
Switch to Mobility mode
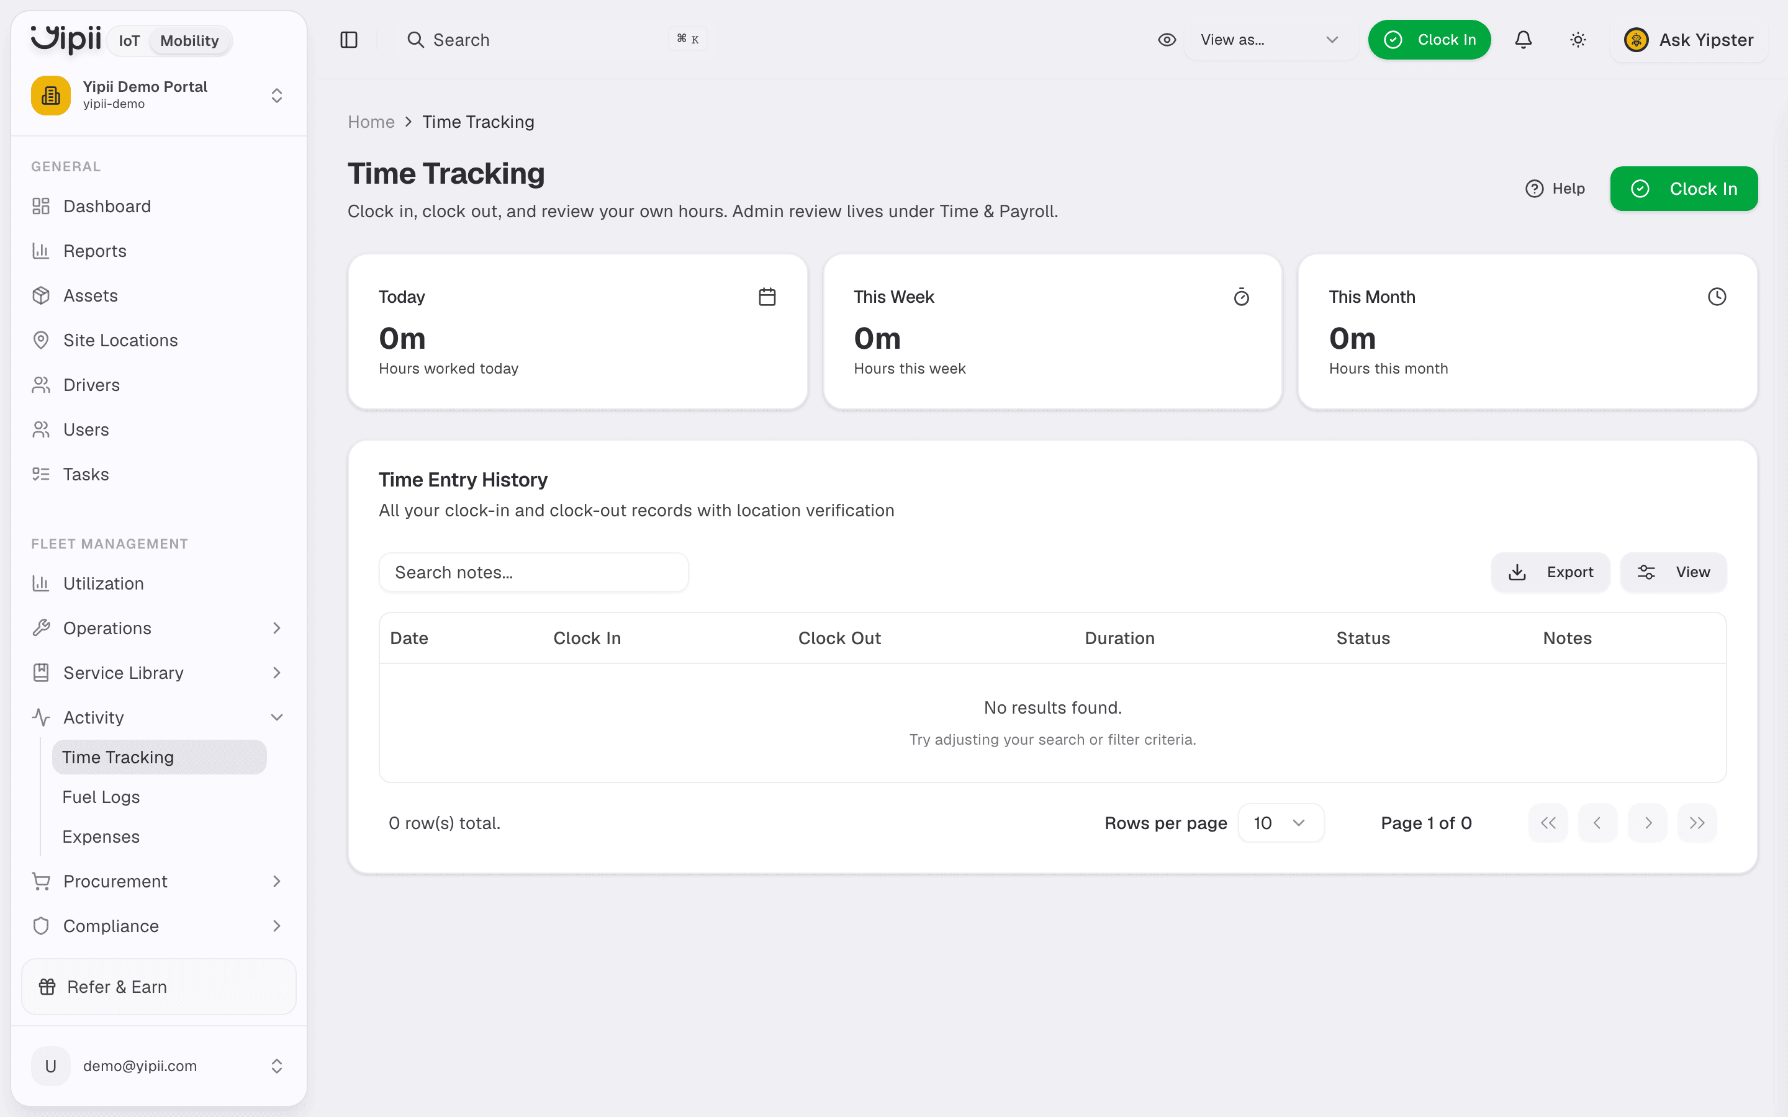pyautogui.click(x=190, y=40)
